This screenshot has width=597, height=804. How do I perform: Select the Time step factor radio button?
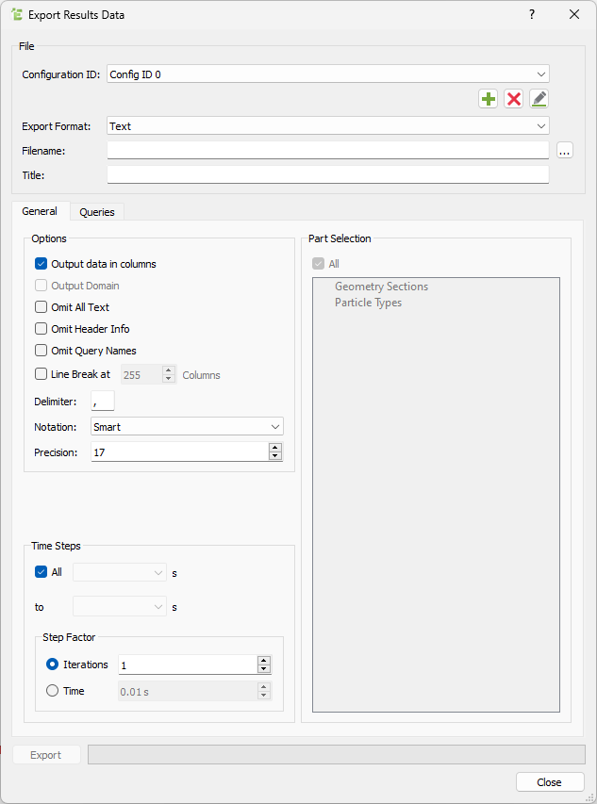(x=53, y=691)
